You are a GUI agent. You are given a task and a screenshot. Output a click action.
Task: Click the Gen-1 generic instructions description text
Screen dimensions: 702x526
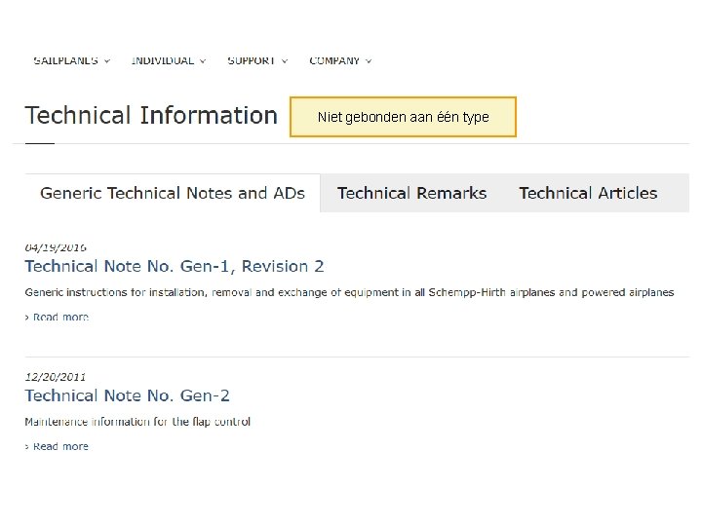tap(349, 292)
